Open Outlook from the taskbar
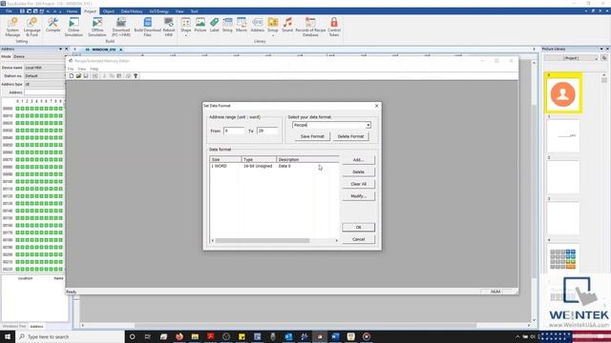 tap(288, 336)
